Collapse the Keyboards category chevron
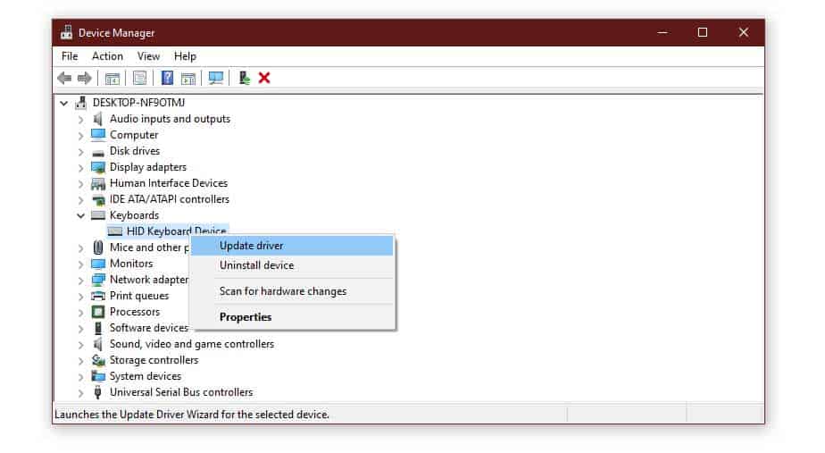This screenshot has height=453, width=825. 80,215
